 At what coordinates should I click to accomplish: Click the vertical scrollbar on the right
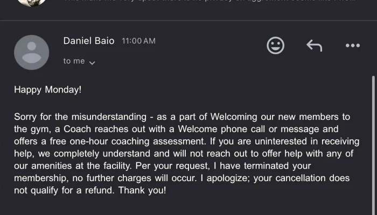[x=373, y=145]
